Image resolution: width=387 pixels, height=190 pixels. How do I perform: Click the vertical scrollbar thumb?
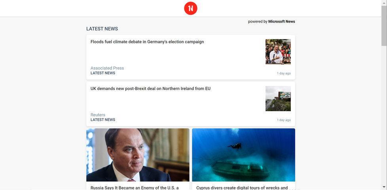click(384, 26)
